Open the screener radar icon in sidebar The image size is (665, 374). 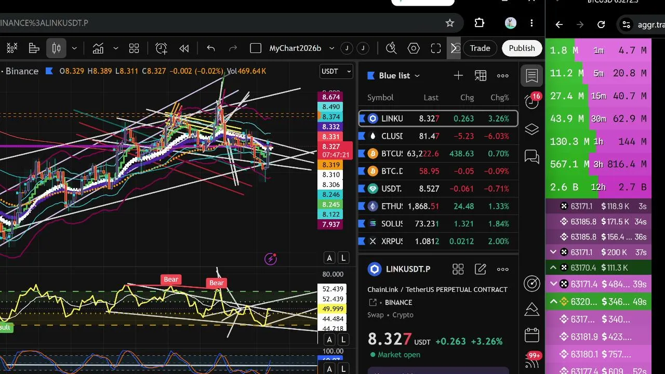point(532,283)
